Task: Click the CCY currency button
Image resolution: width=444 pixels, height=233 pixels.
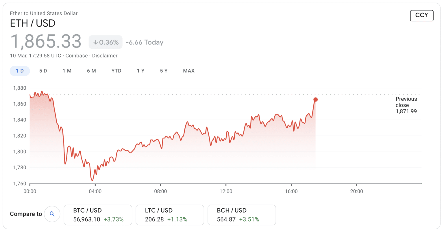Action: pos(421,16)
